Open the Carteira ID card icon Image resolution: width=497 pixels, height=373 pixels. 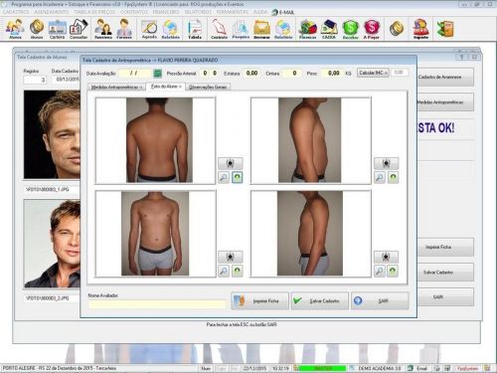pos(58,29)
